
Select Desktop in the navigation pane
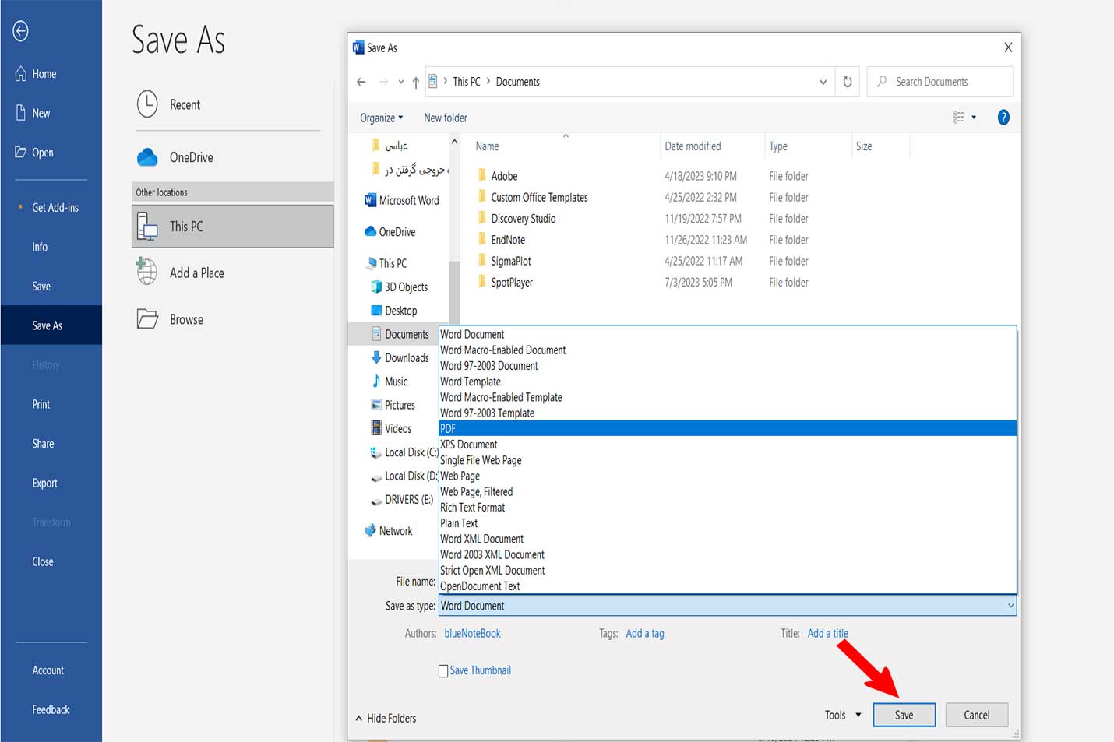coord(394,311)
